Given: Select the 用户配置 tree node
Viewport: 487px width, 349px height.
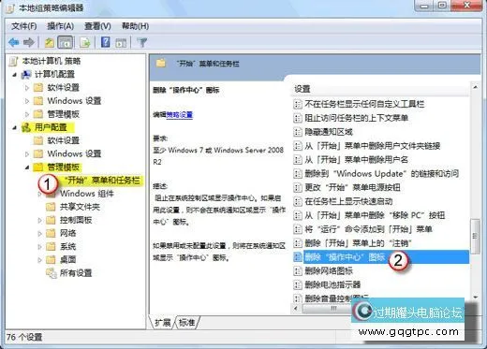Looking at the screenshot, I should click(x=51, y=127).
